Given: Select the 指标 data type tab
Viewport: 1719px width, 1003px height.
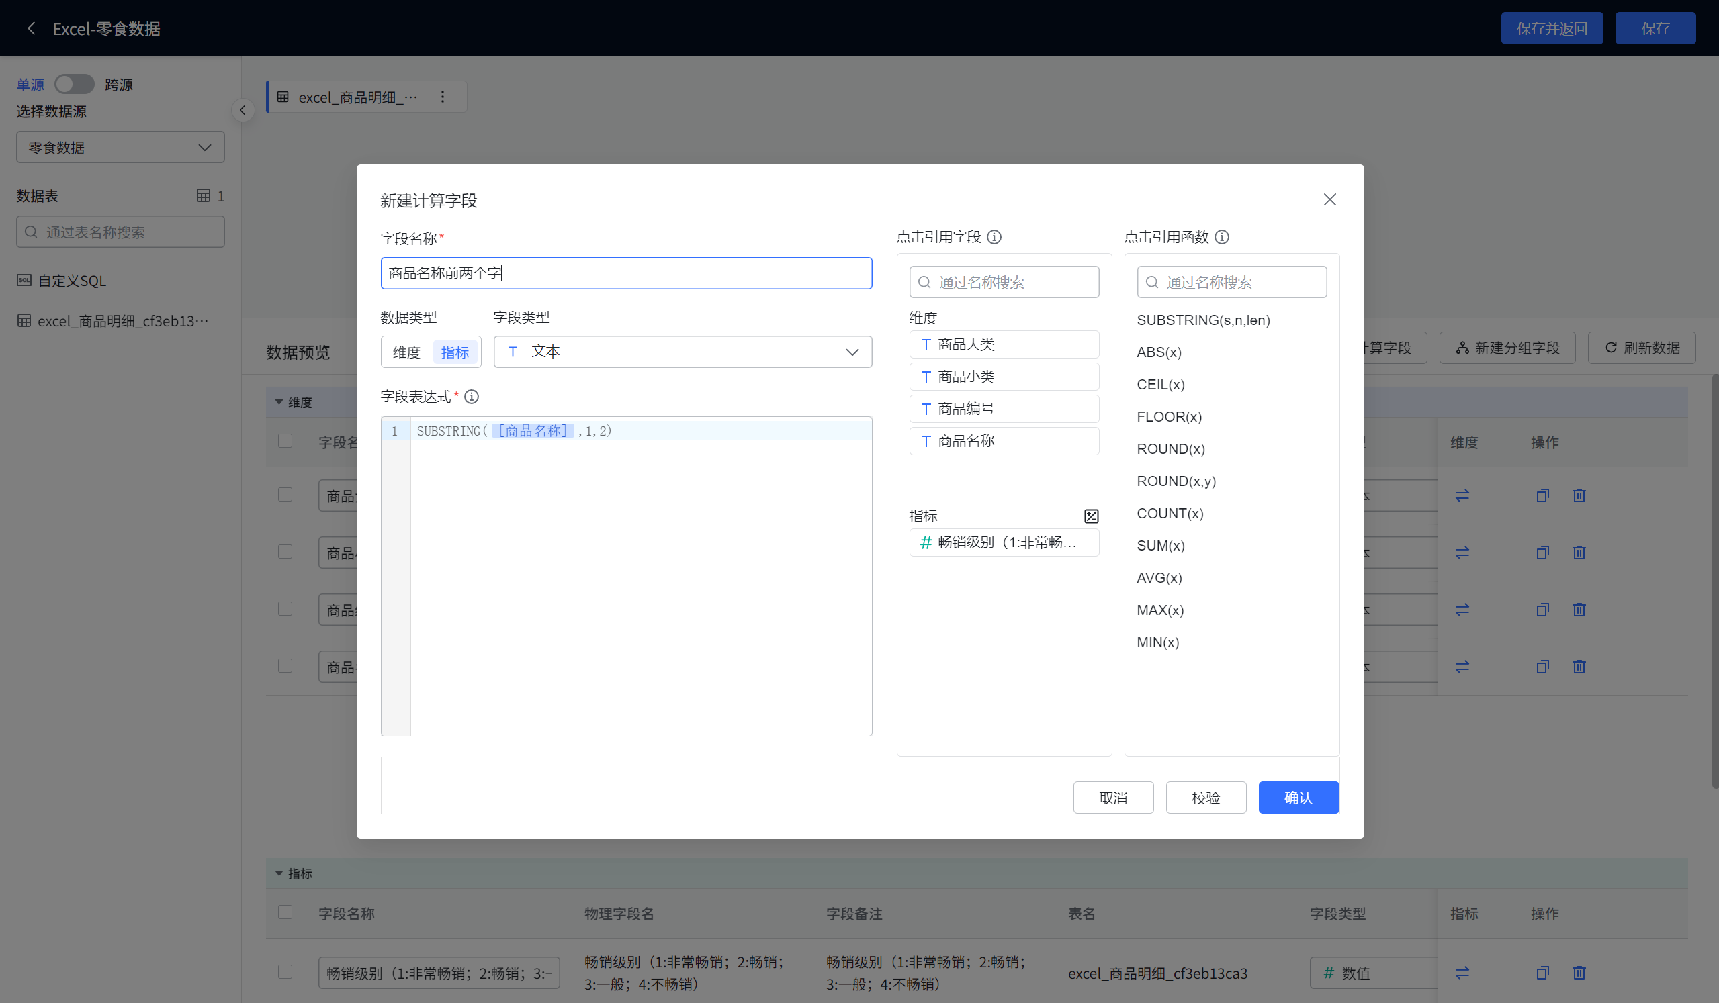Looking at the screenshot, I should pyautogui.click(x=454, y=352).
